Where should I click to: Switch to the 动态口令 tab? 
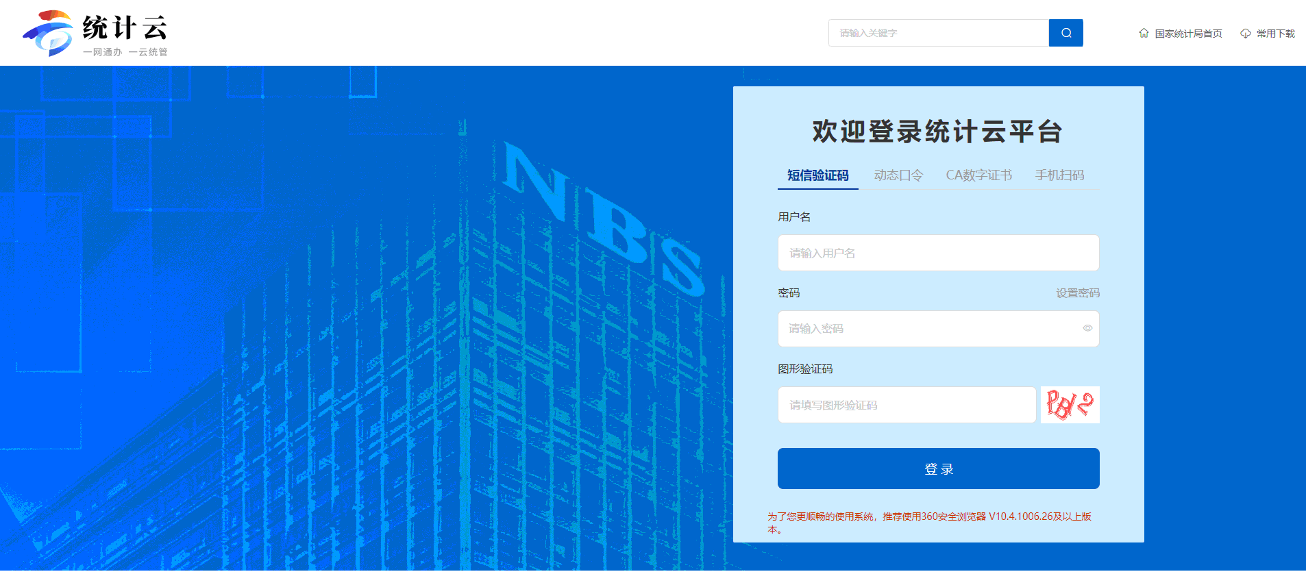tap(898, 175)
